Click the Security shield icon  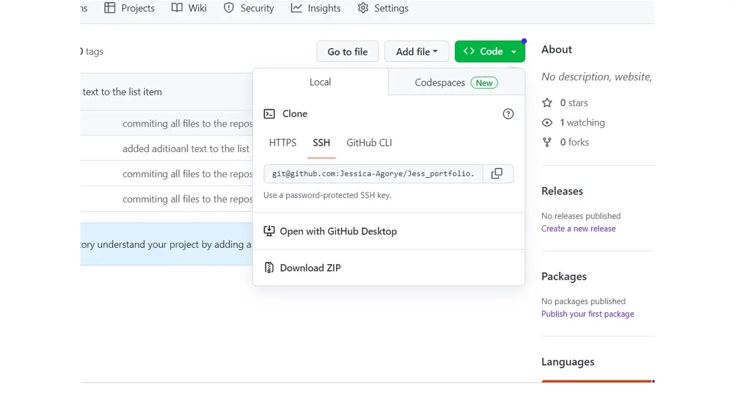tap(229, 8)
